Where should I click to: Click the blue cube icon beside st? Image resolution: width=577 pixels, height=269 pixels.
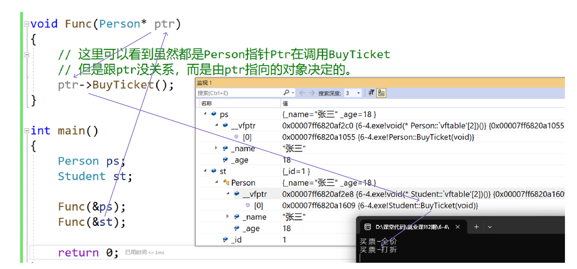pyautogui.click(x=213, y=171)
